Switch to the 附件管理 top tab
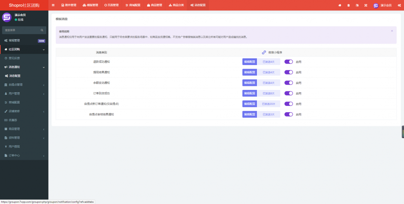404x204 pixels. point(69,5)
